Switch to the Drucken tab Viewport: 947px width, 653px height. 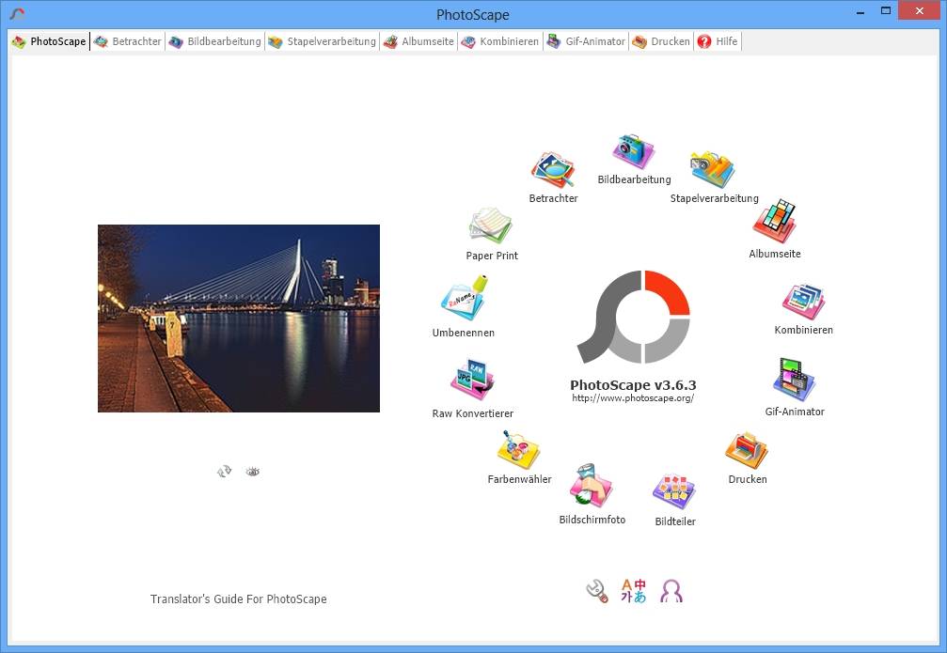(x=662, y=41)
